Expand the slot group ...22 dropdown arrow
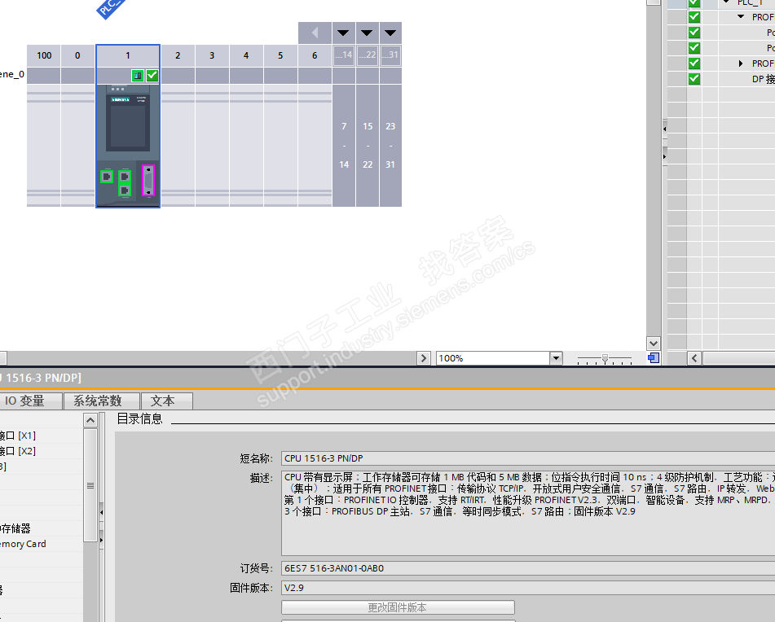This screenshot has height=622, width=775. 367,33
